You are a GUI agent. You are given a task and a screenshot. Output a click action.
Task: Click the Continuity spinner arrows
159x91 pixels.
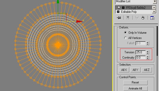point(148,58)
